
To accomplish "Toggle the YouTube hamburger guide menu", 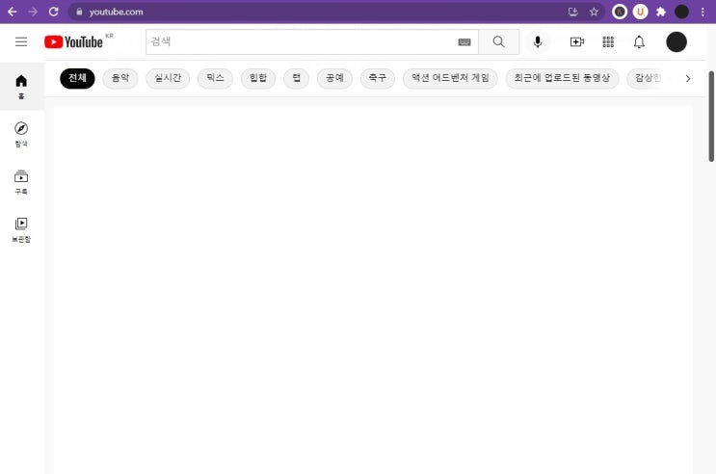I will coord(21,42).
